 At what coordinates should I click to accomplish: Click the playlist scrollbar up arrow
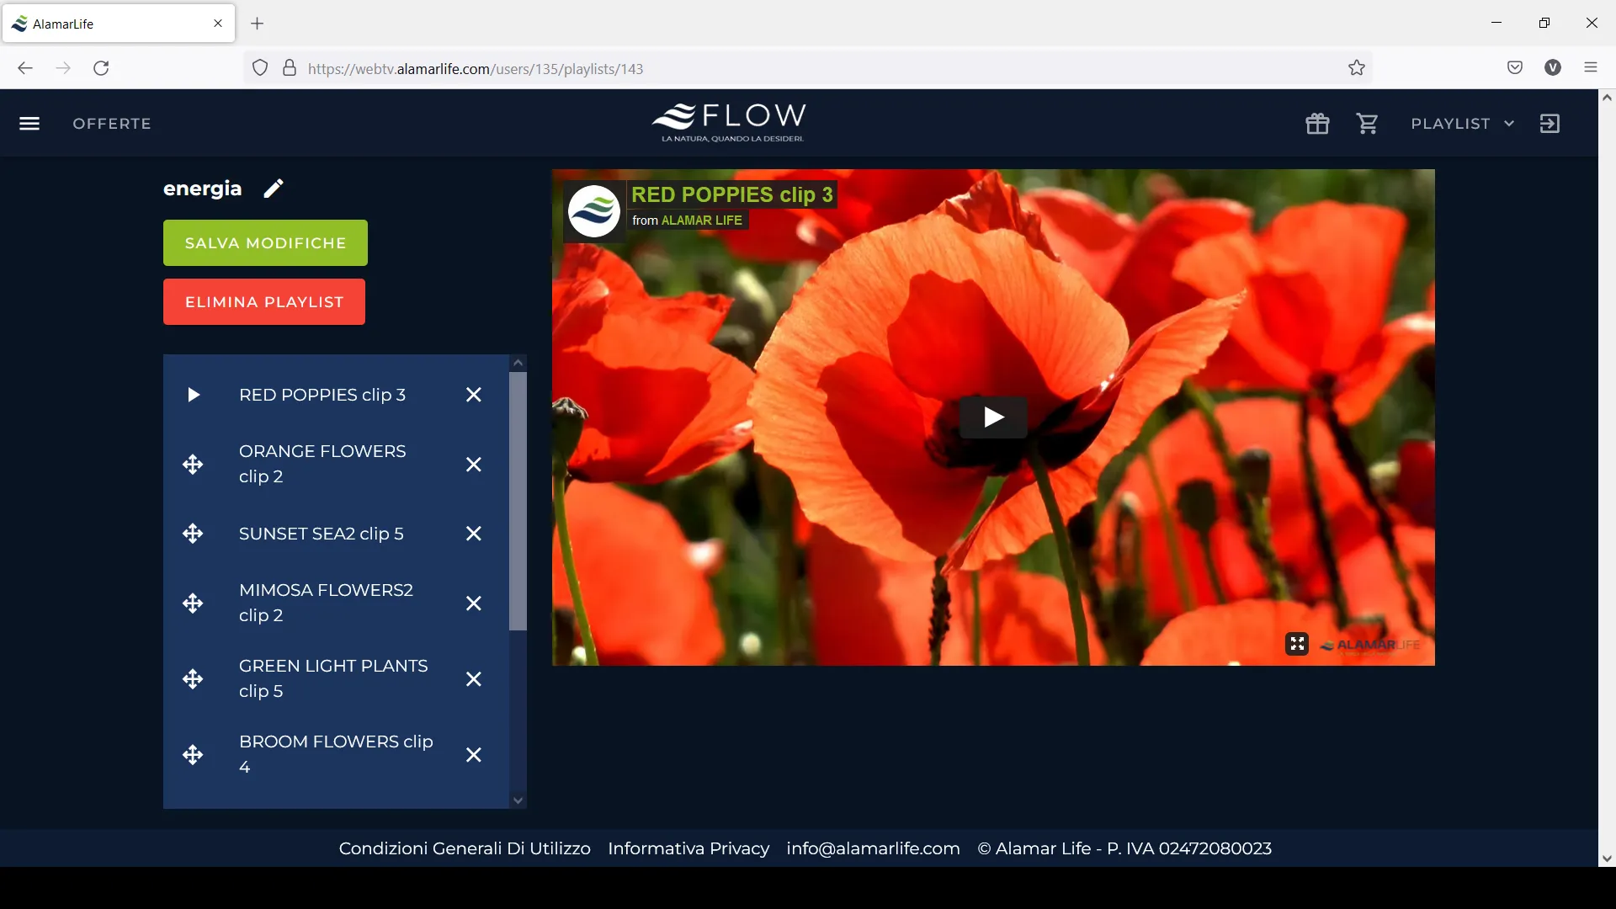[518, 363]
